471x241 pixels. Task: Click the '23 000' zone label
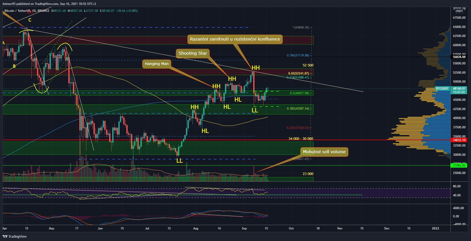click(x=308, y=174)
